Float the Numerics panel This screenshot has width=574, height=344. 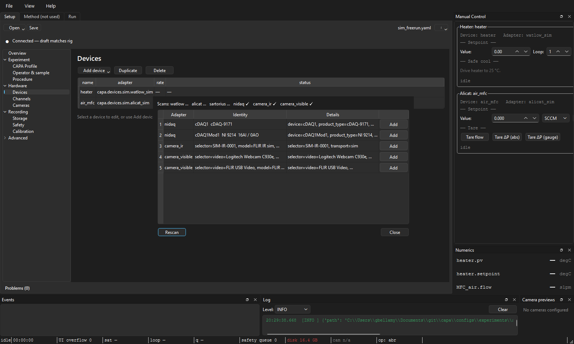tap(561, 250)
